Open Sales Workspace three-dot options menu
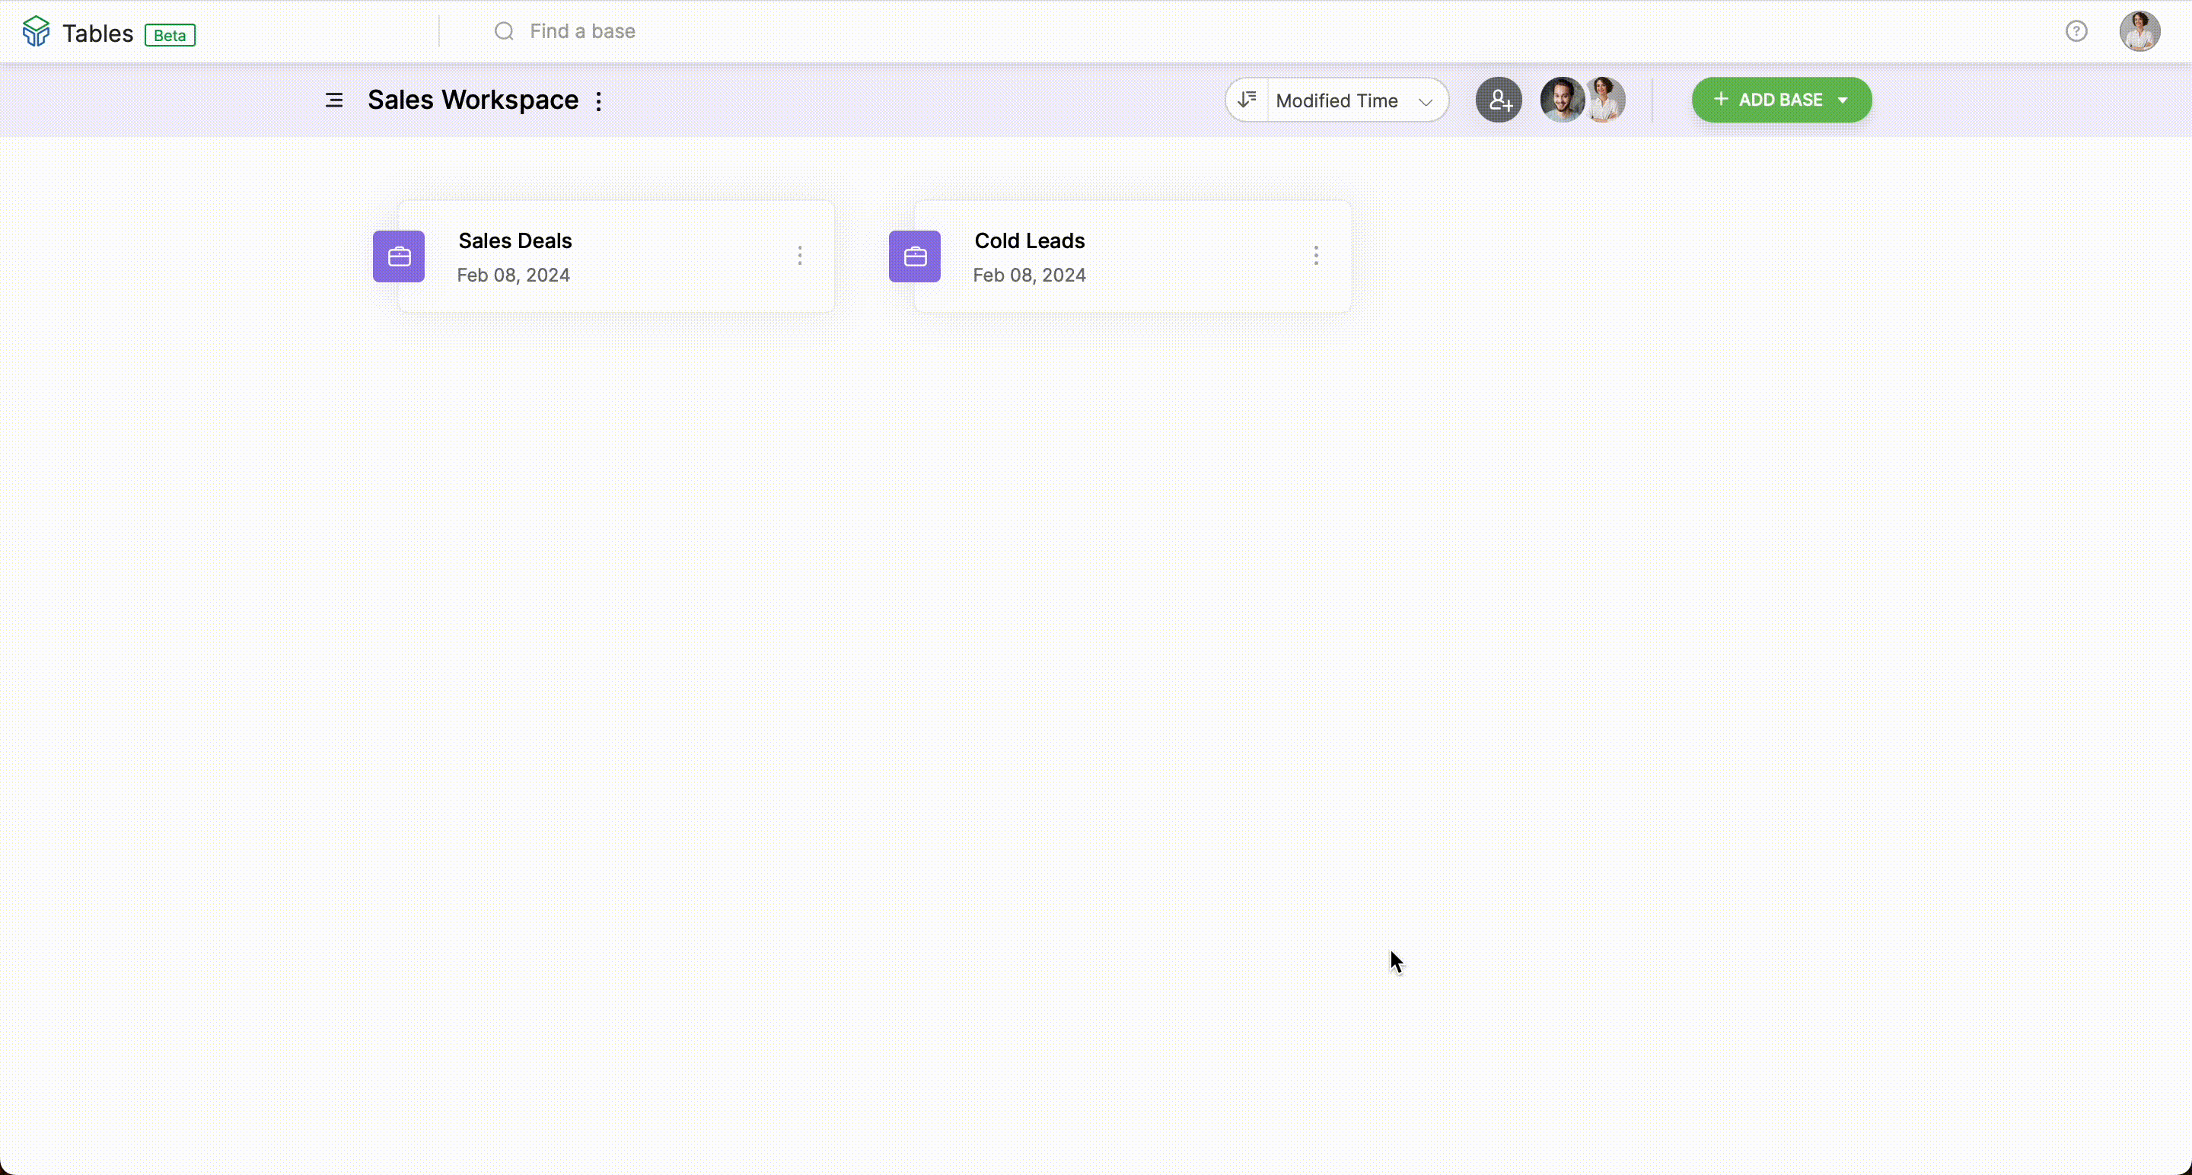This screenshot has width=2192, height=1175. tap(599, 101)
